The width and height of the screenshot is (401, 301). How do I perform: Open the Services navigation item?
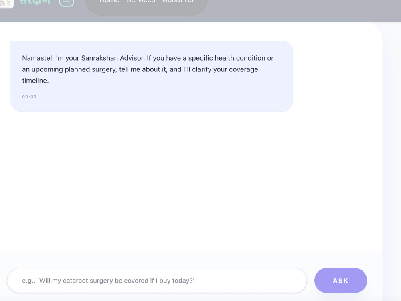pos(141,2)
